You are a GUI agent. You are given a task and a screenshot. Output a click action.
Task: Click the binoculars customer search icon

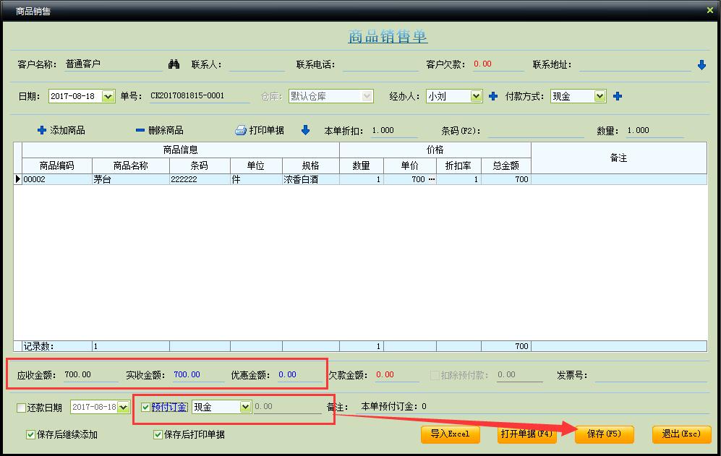coord(174,64)
